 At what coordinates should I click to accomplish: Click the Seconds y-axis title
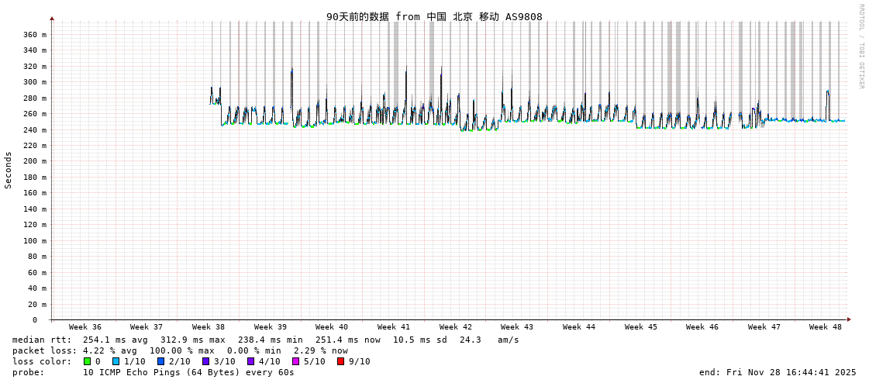coord(9,170)
